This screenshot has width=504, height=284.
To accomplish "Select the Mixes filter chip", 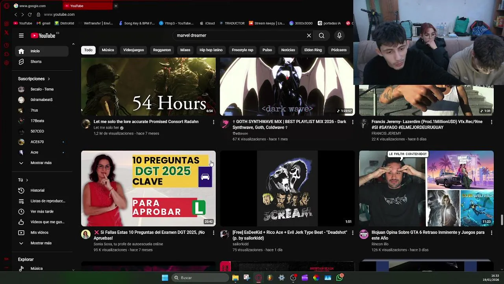I will tap(185, 50).
